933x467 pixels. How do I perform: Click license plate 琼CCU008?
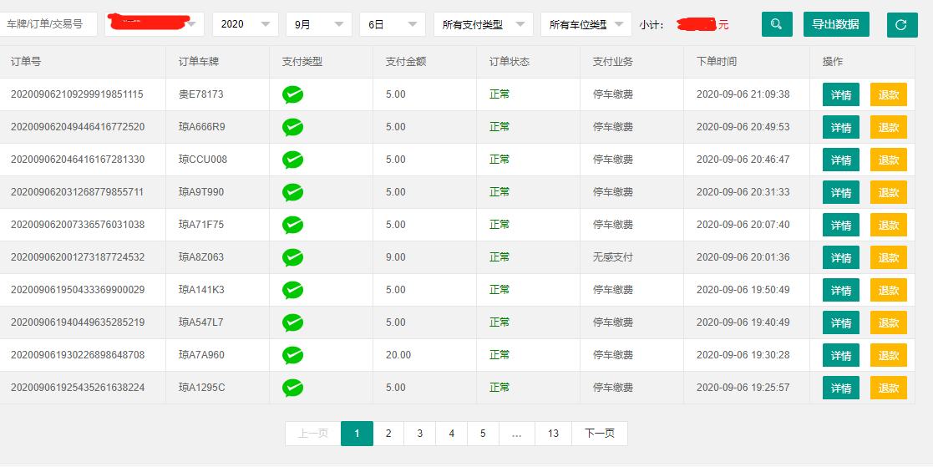[203, 160]
